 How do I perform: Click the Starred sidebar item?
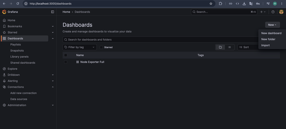point(12,32)
